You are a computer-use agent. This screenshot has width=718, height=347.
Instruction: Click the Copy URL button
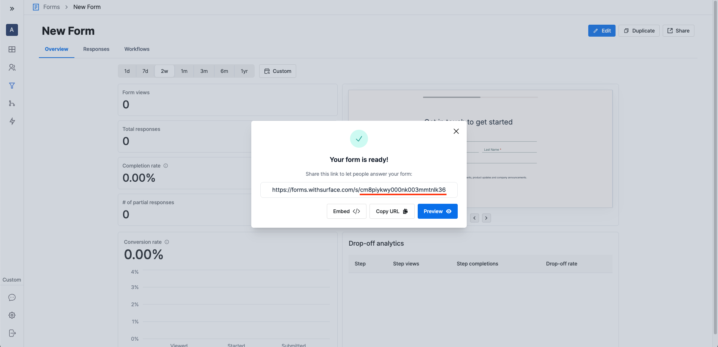(392, 211)
